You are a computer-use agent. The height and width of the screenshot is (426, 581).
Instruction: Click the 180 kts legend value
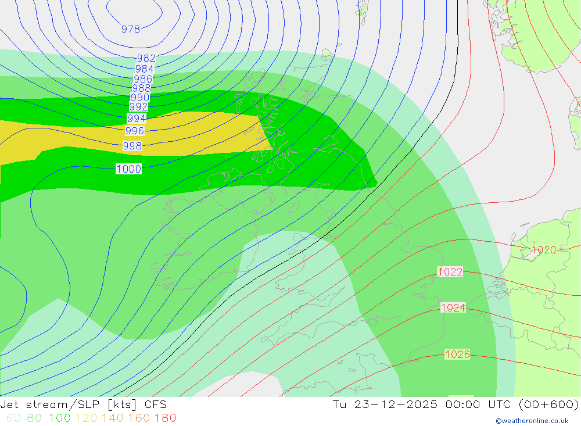(166, 418)
